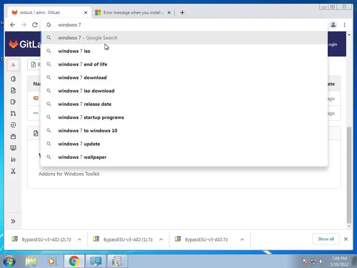Expand options for BypassESU-v5-AIO.7z
The width and height of the screenshot is (357, 268).
[x=242, y=239]
